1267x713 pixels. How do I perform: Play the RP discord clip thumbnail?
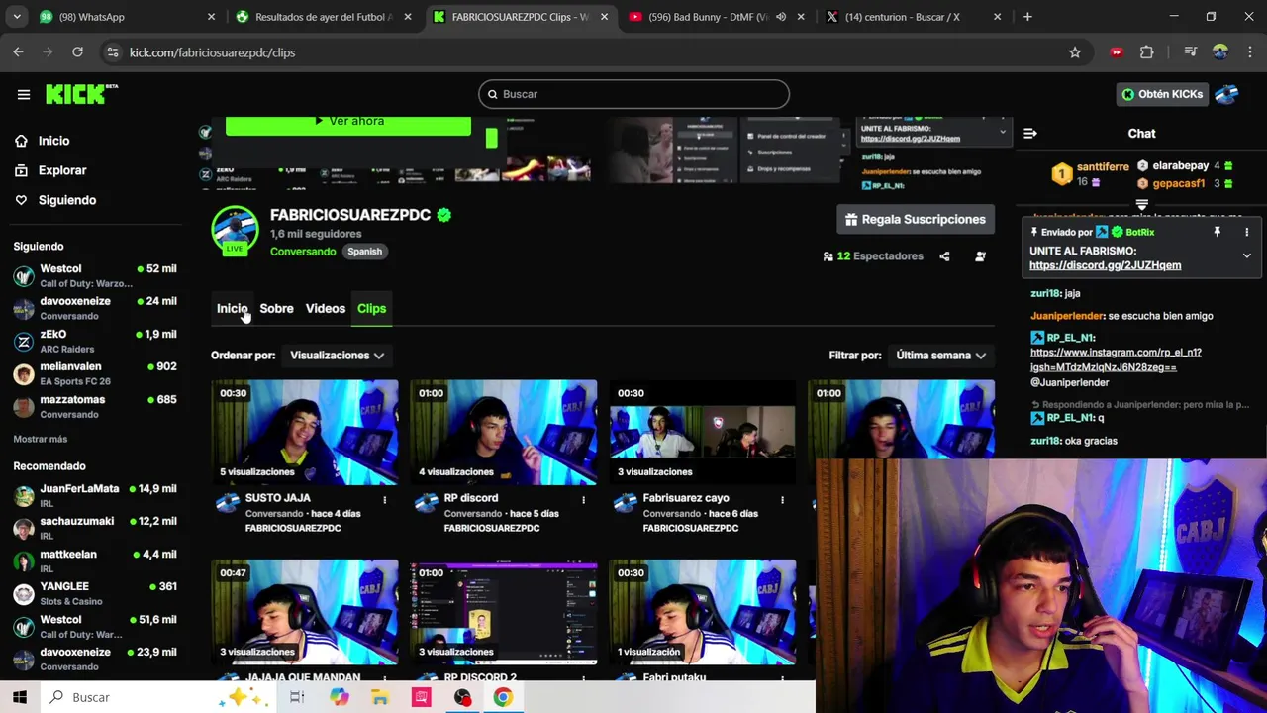504,433
